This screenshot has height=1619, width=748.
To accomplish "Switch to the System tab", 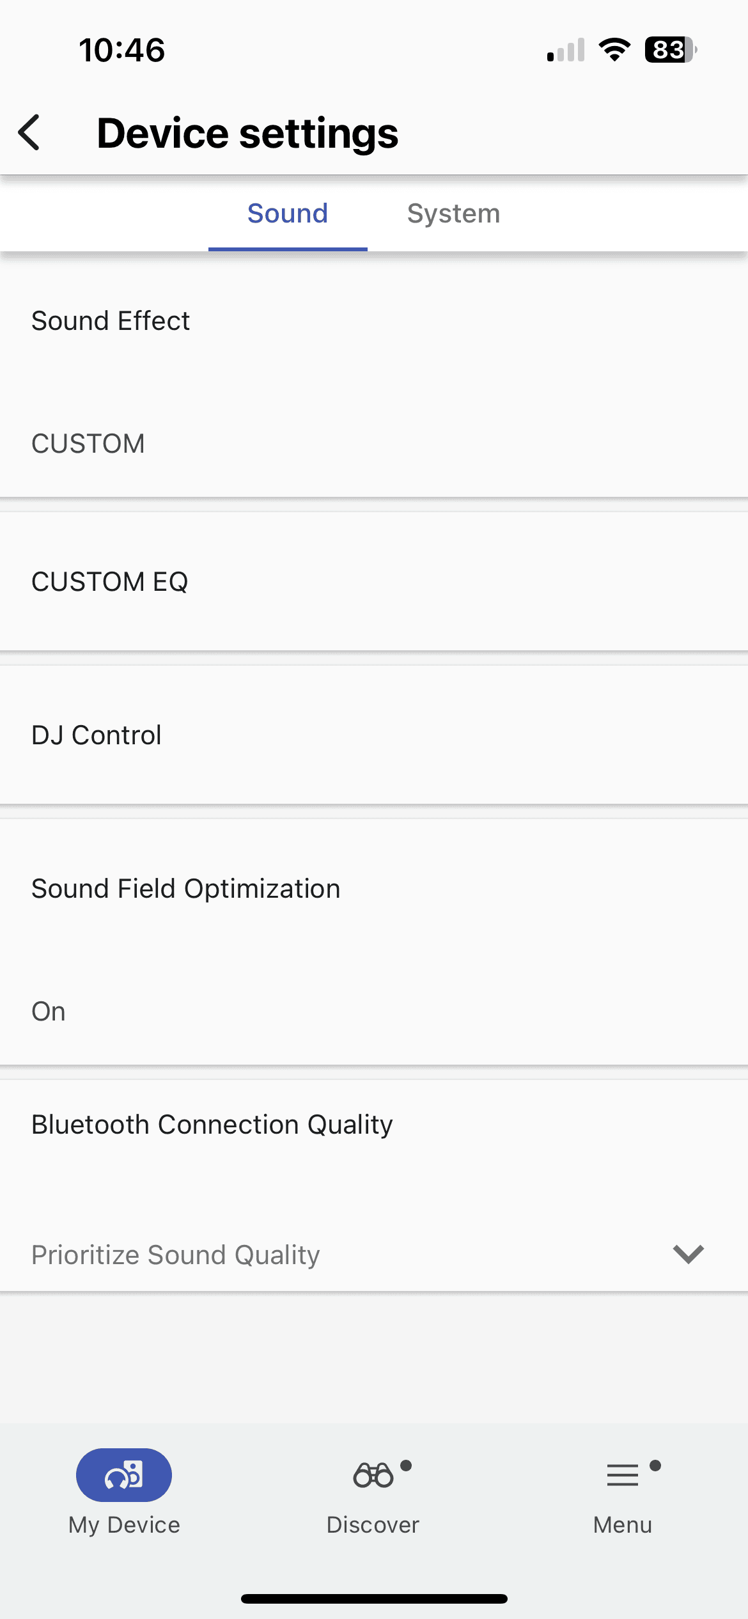I will pos(453,214).
